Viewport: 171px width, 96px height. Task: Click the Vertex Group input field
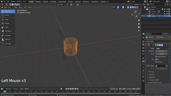pyautogui.click(x=160, y=66)
